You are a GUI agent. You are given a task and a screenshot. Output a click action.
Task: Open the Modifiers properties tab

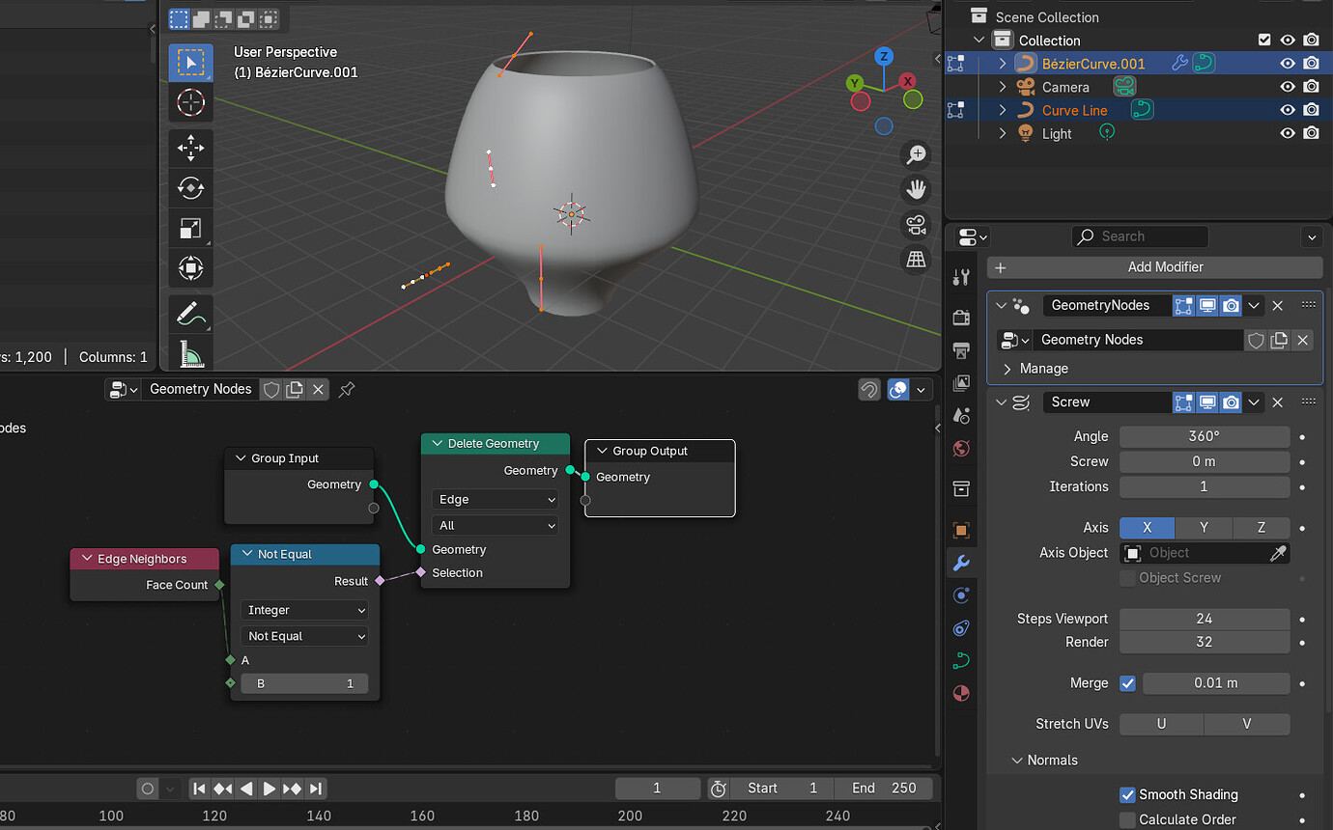tap(960, 563)
